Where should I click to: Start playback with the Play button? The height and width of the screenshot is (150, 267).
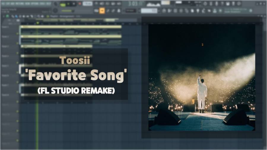click(68, 4)
